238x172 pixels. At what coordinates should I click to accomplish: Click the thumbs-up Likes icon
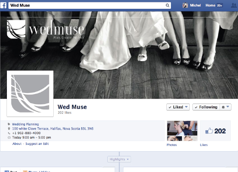click(209, 131)
